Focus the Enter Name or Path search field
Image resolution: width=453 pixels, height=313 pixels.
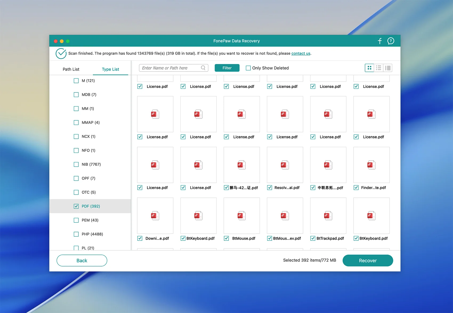(171, 68)
